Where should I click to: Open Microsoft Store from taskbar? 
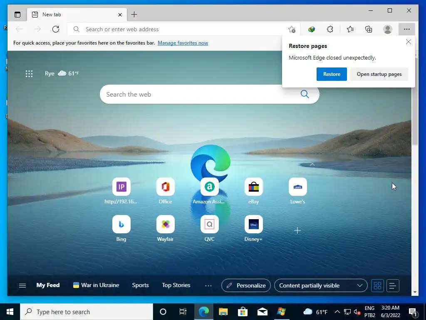click(x=243, y=312)
